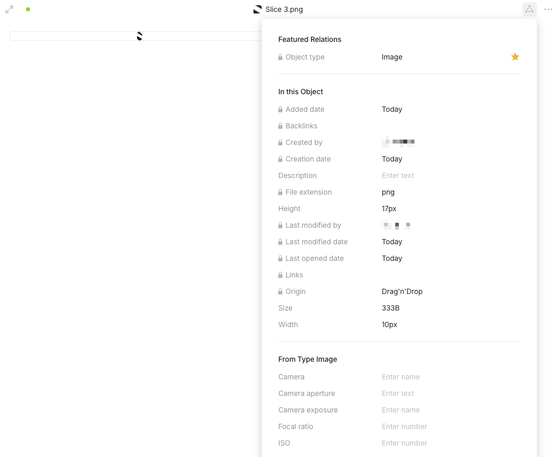The width and height of the screenshot is (555, 457).
Task: Click the Camera Enter name field
Action: click(x=401, y=377)
